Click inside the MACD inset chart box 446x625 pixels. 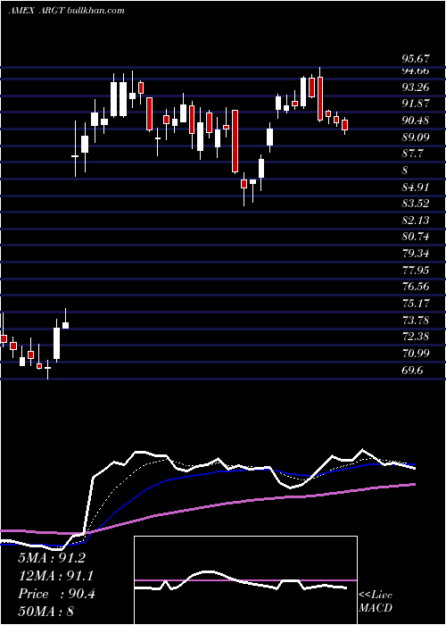tap(245, 580)
